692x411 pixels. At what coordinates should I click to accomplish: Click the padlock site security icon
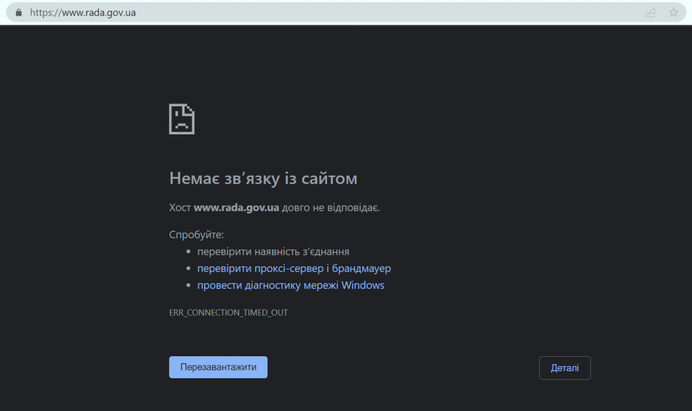pyautogui.click(x=18, y=12)
